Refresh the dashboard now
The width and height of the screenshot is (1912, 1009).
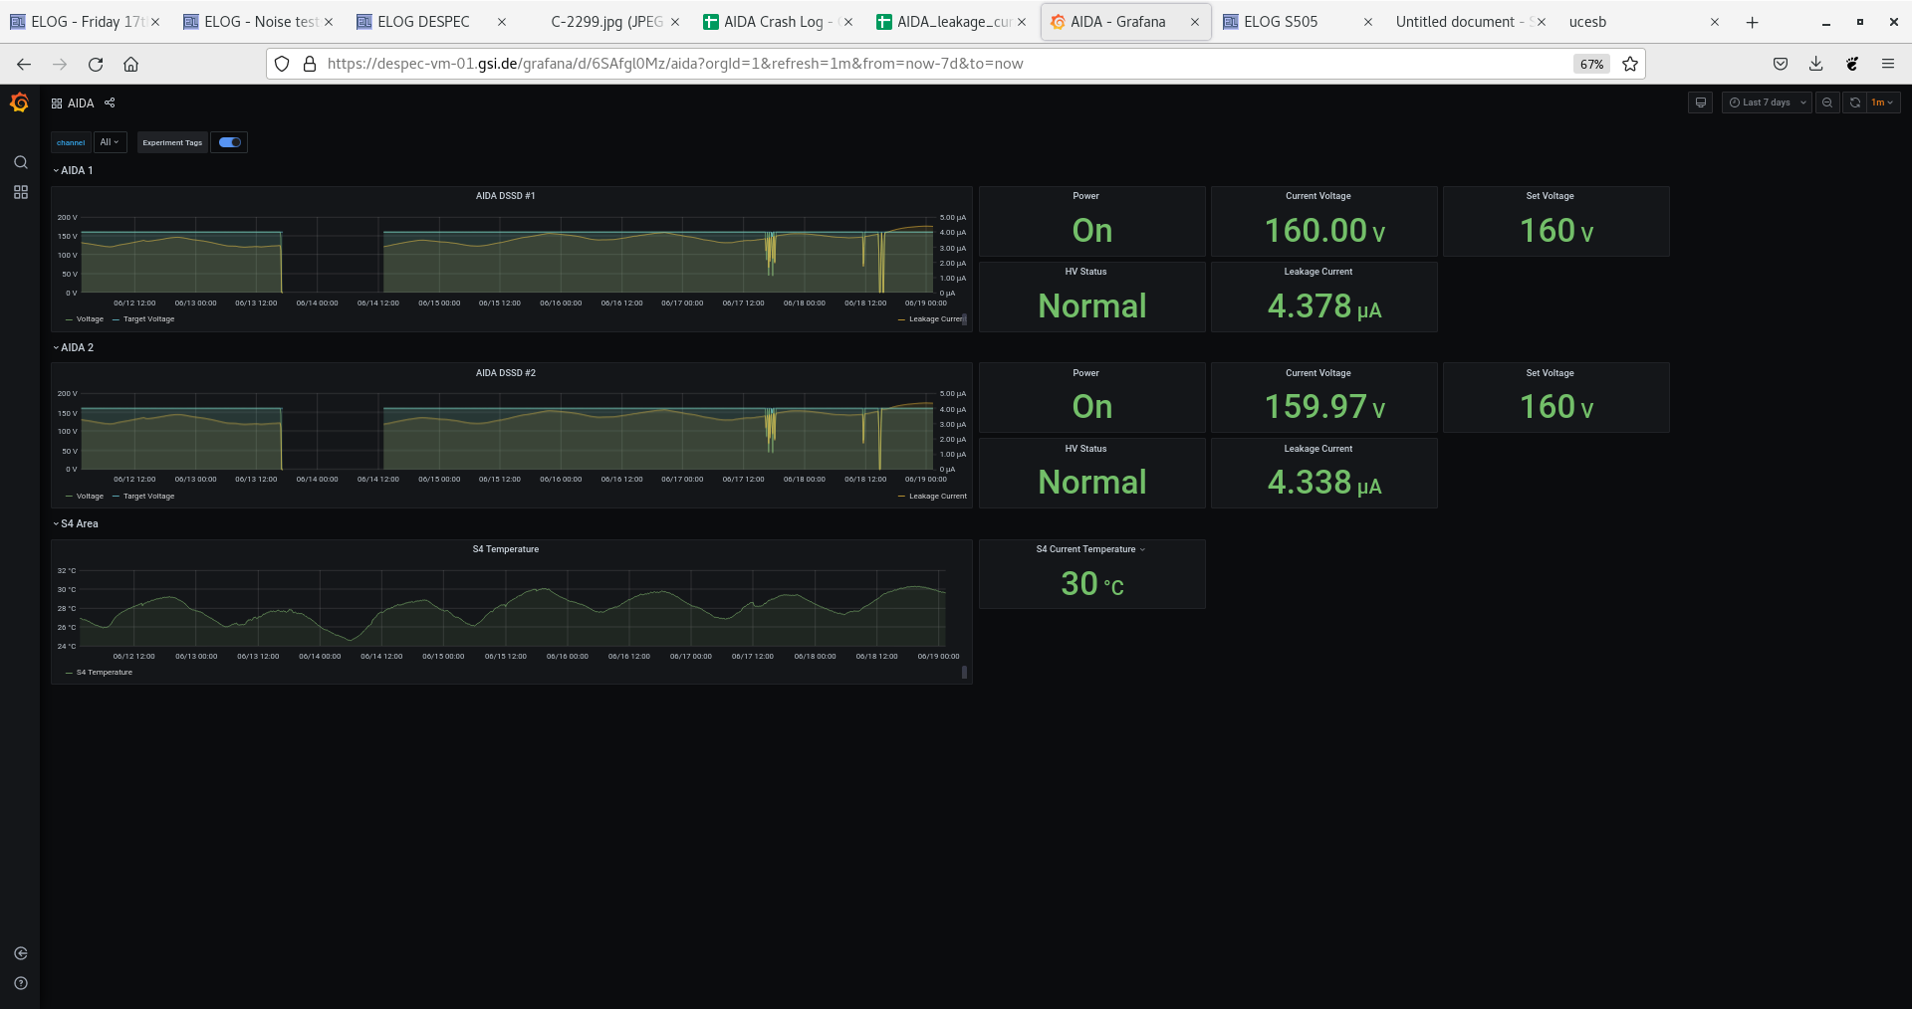click(x=1854, y=102)
